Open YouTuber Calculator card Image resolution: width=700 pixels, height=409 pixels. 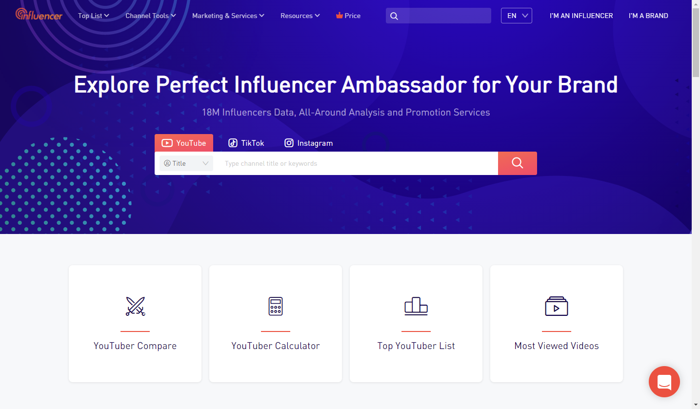click(276, 324)
